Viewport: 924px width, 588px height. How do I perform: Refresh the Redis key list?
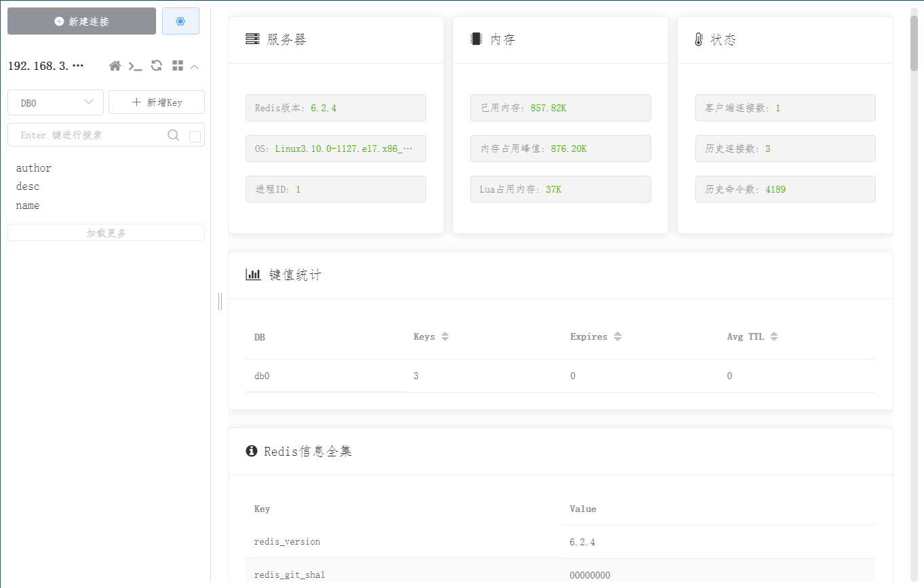pyautogui.click(x=156, y=66)
